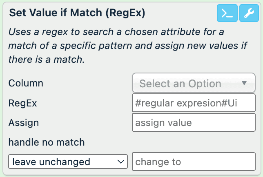Focus the "change to" input field
The image size is (263, 177).
[194, 162]
